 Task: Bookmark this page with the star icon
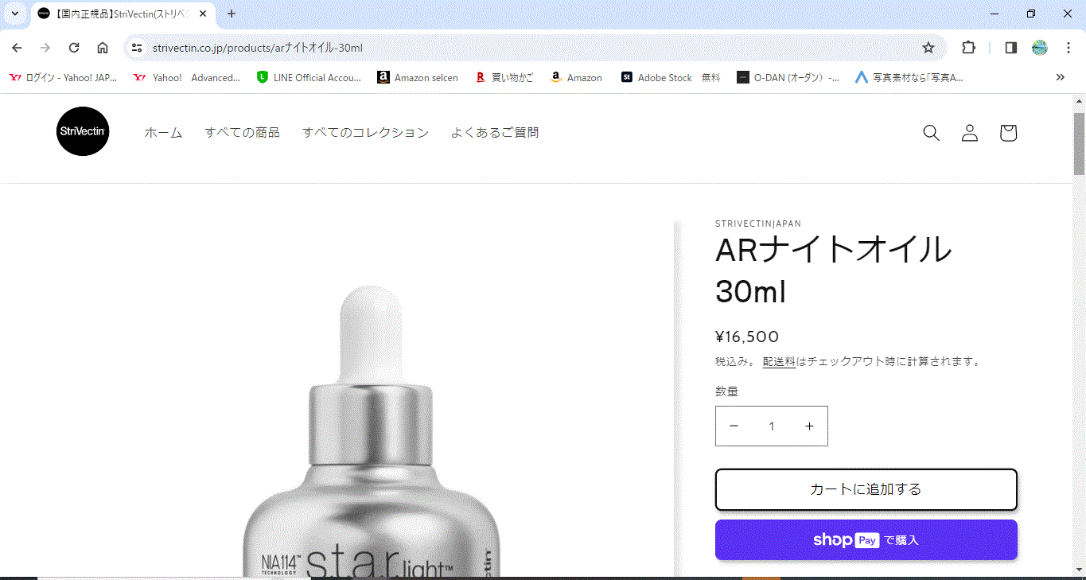928,48
